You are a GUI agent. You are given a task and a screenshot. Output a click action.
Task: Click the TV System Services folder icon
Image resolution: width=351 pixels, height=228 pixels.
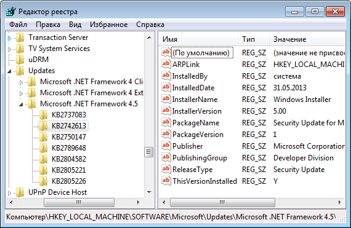coord(20,49)
